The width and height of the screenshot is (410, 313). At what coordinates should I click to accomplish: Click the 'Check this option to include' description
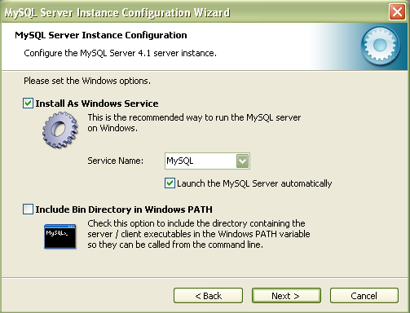[x=199, y=234]
